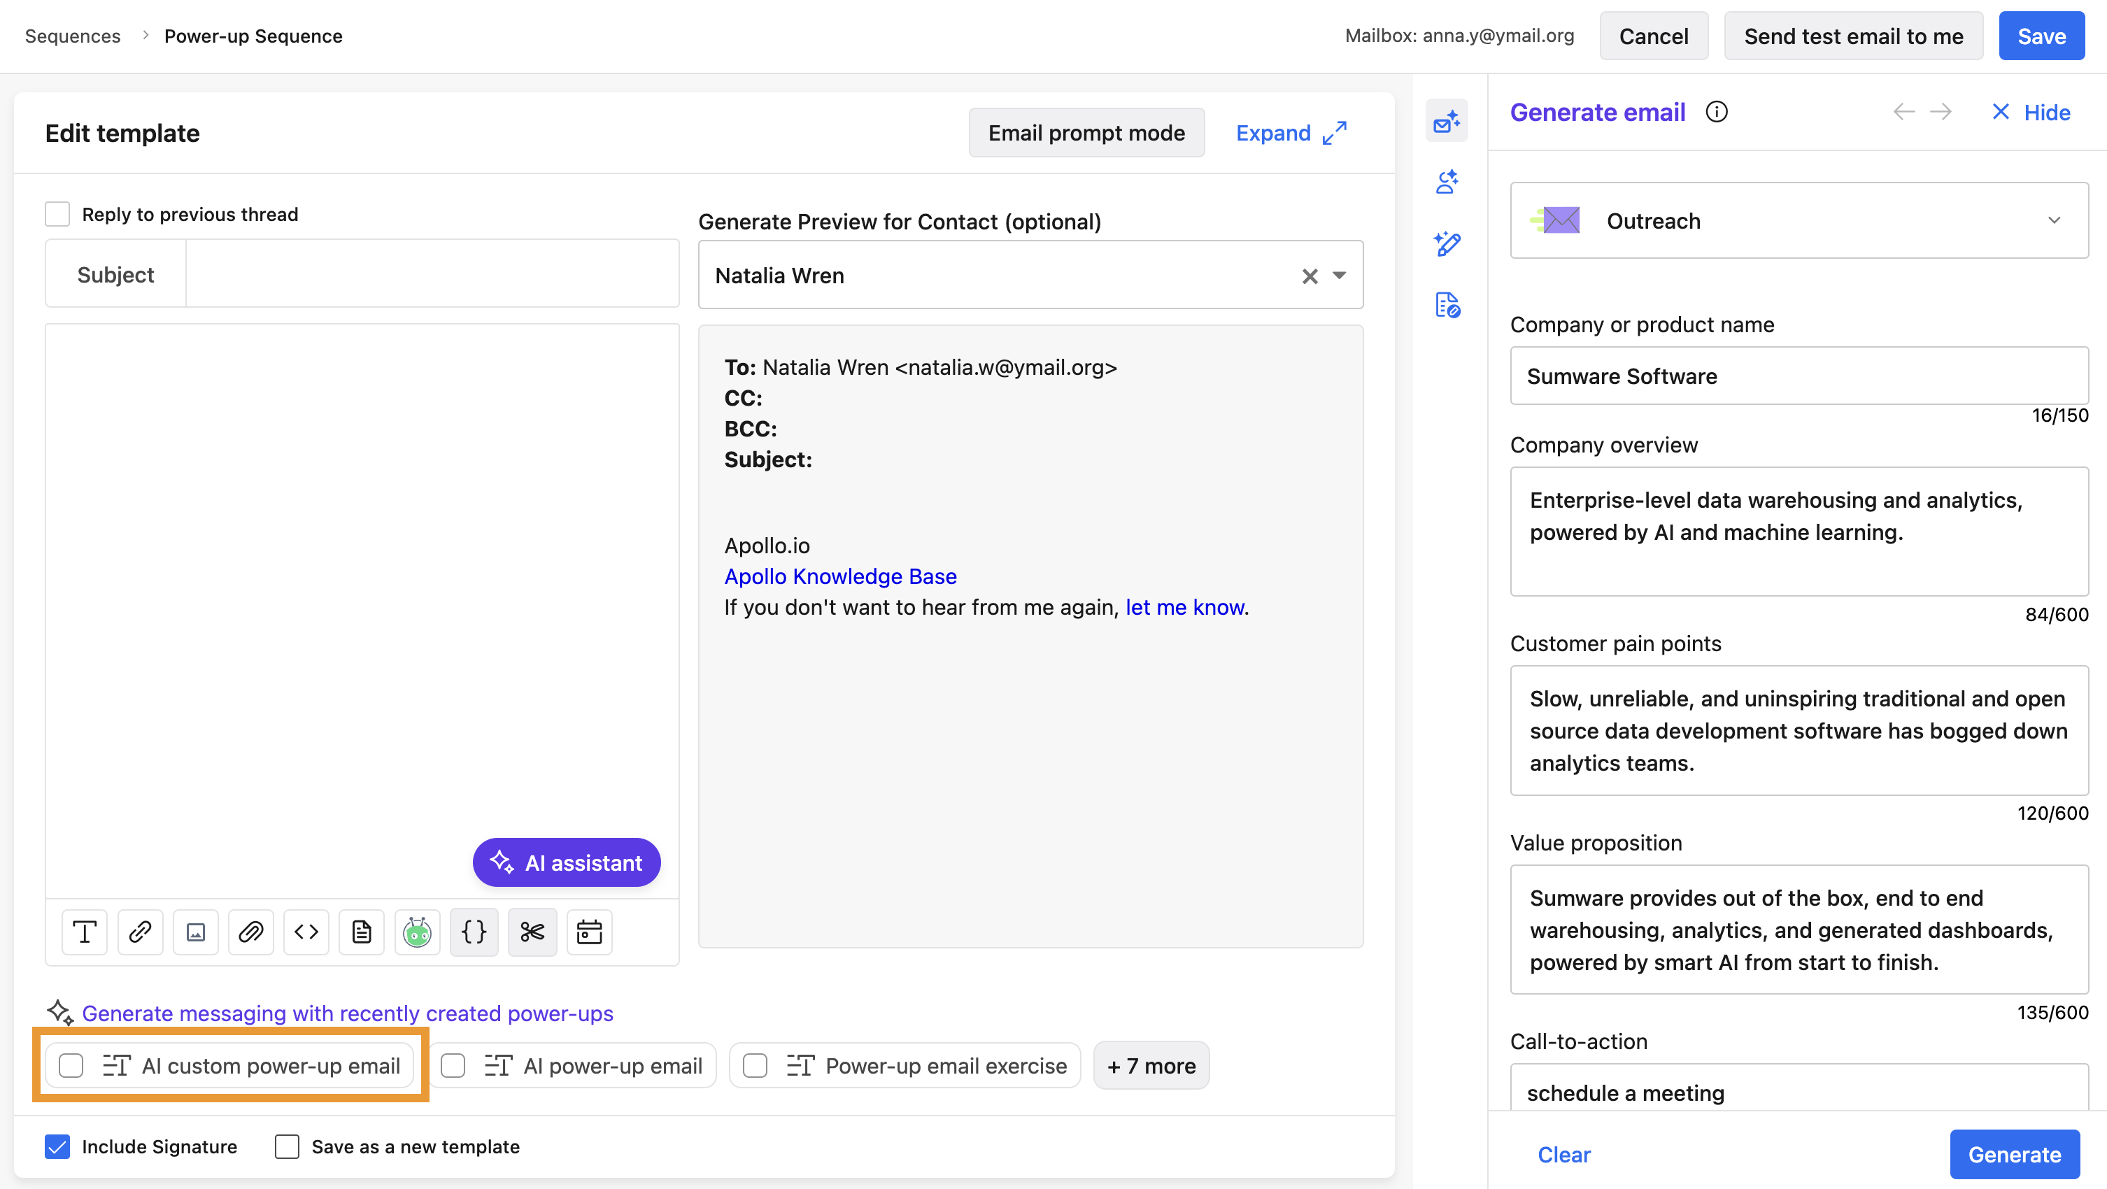
Task: Open Apollo Knowledge Base link
Action: (840, 576)
